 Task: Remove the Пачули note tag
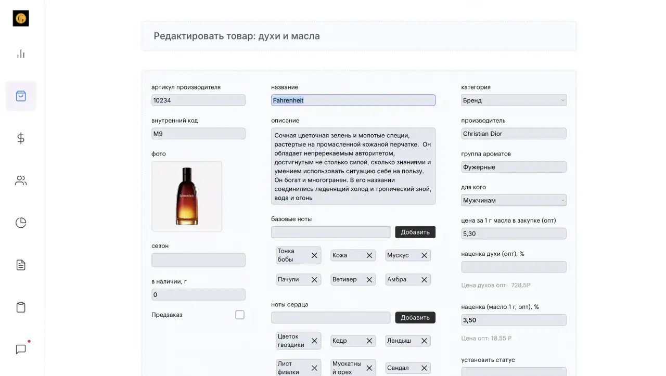tap(314, 280)
